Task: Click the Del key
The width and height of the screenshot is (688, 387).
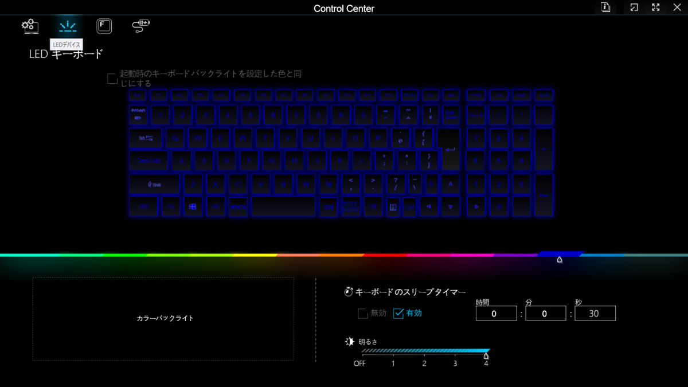Action: click(x=451, y=95)
